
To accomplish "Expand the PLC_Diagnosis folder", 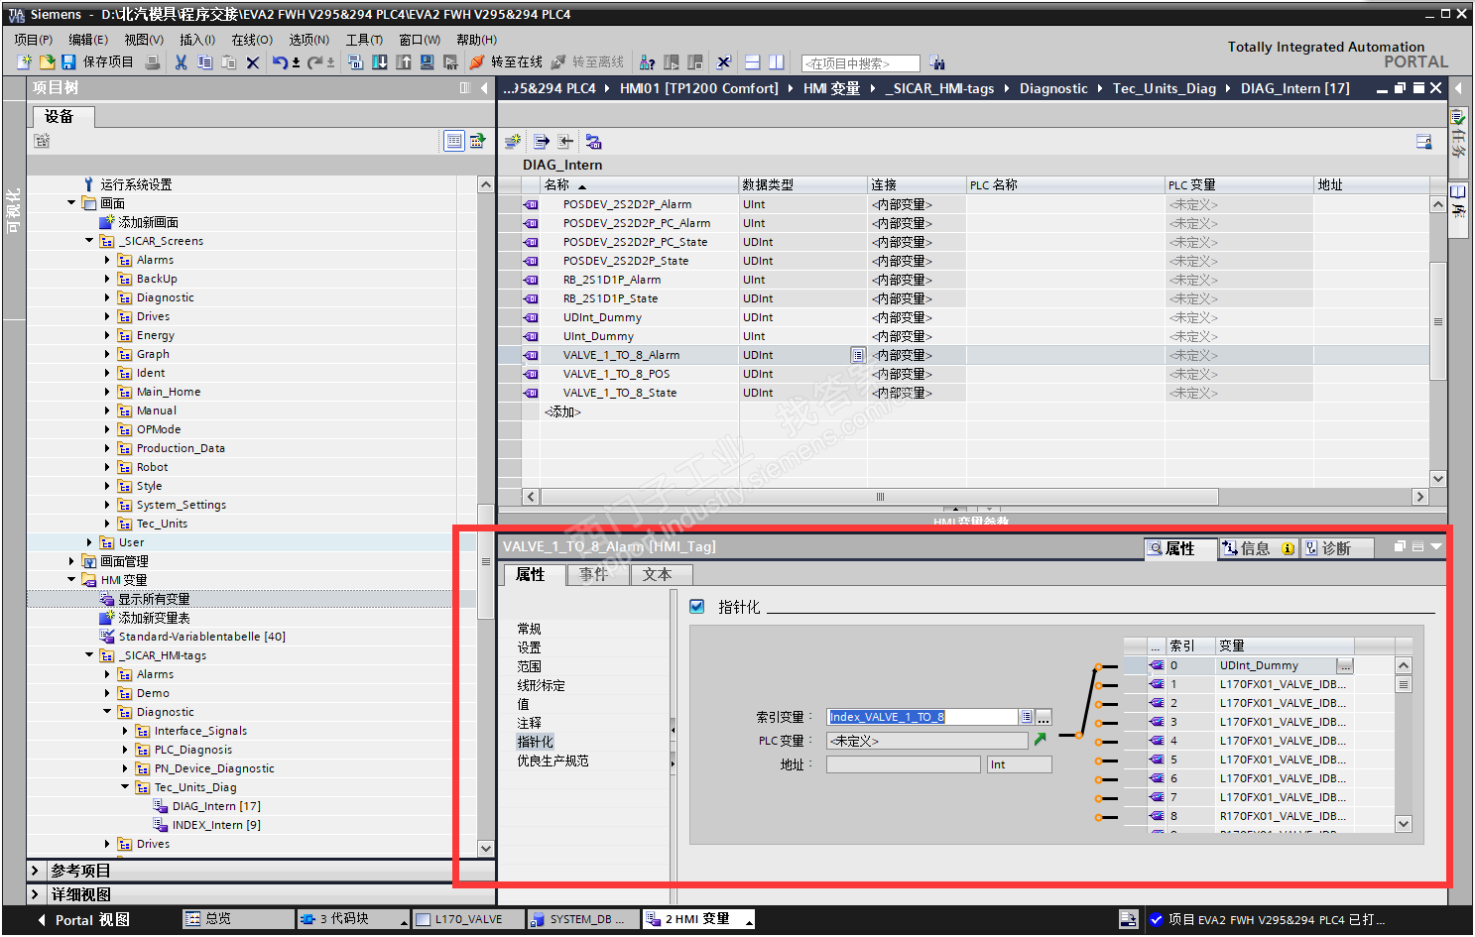I will [x=125, y=750].
